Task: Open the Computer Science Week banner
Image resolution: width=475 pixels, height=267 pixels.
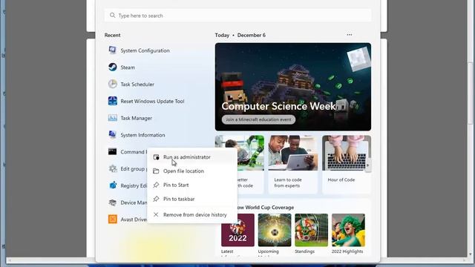Action: click(293, 87)
